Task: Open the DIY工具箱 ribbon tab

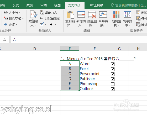Action: click(x=96, y=5)
